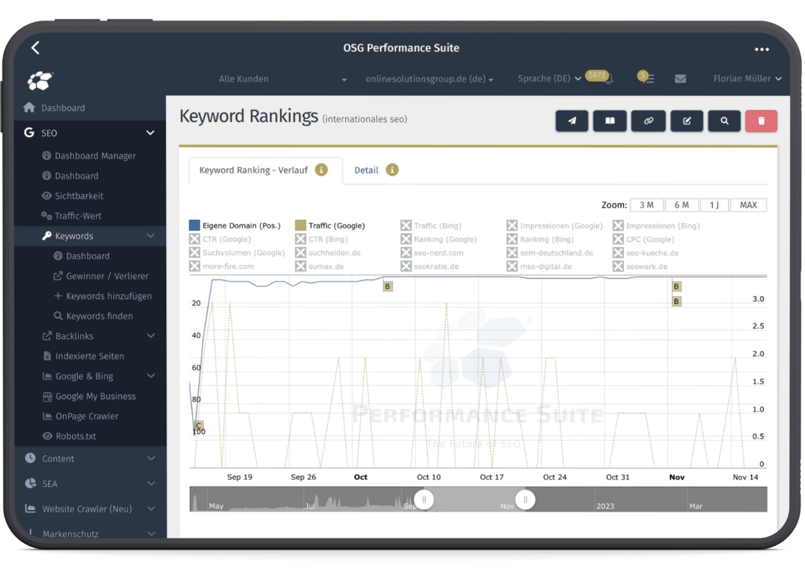Image resolution: width=805 pixels, height=581 pixels.
Task: Click the red trash delete button
Action: point(761,121)
